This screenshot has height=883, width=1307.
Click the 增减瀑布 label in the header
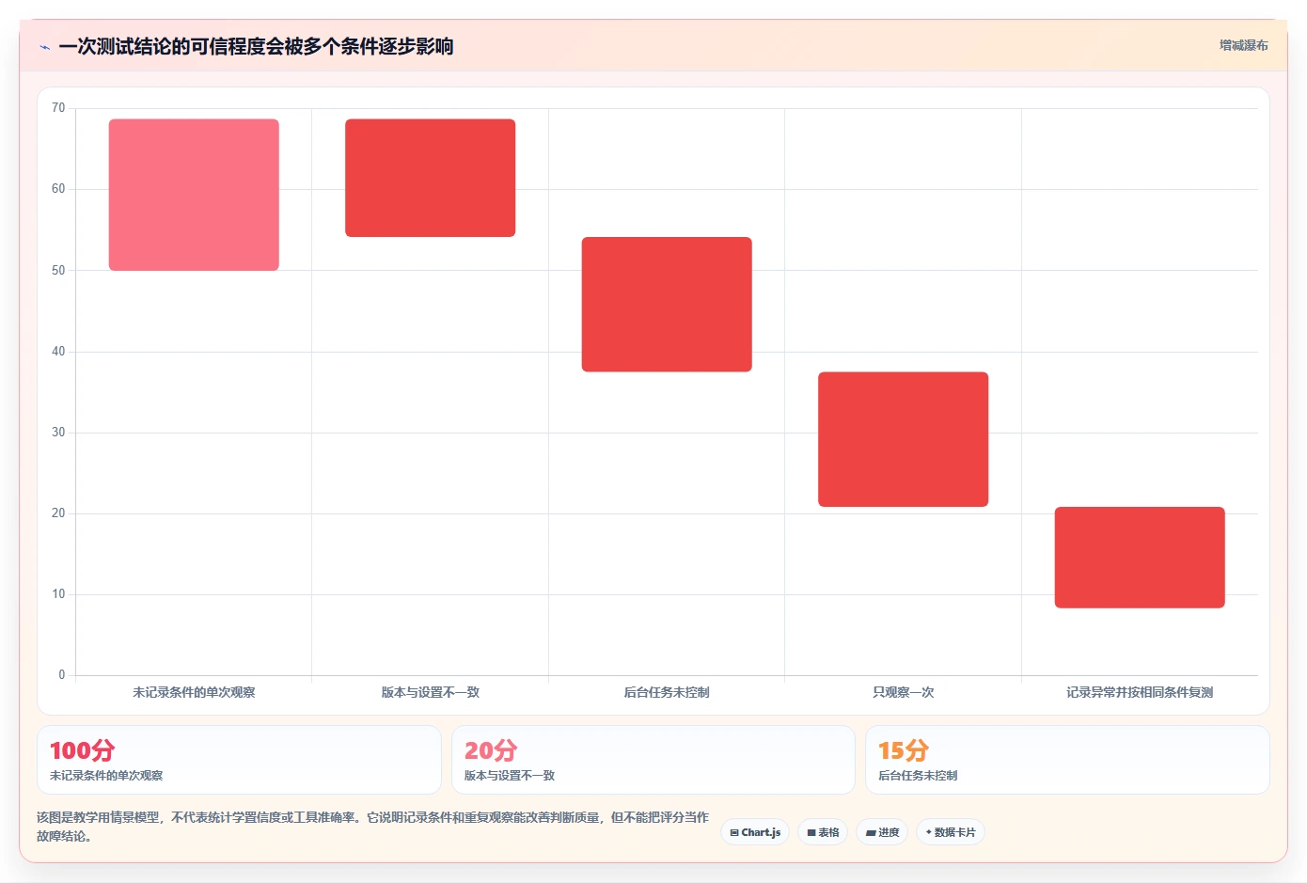pos(1243,45)
